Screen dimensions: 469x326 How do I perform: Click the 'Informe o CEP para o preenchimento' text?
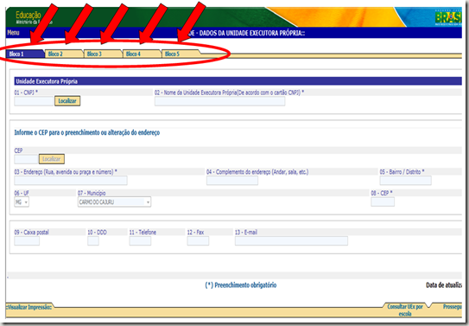click(87, 132)
